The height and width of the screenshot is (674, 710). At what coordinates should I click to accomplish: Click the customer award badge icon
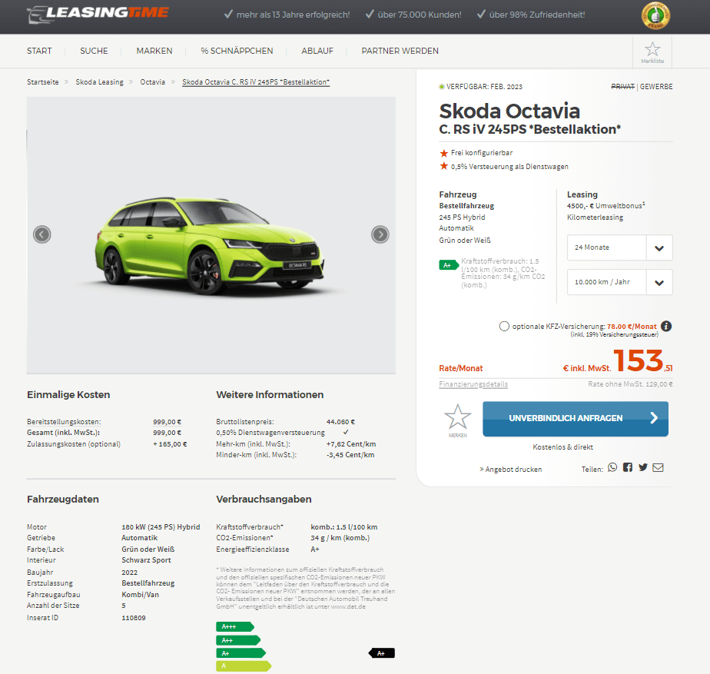(655, 15)
